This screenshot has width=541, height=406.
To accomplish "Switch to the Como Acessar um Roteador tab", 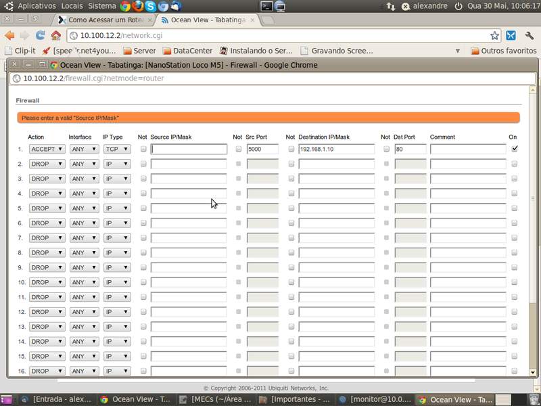I will tap(105, 20).
